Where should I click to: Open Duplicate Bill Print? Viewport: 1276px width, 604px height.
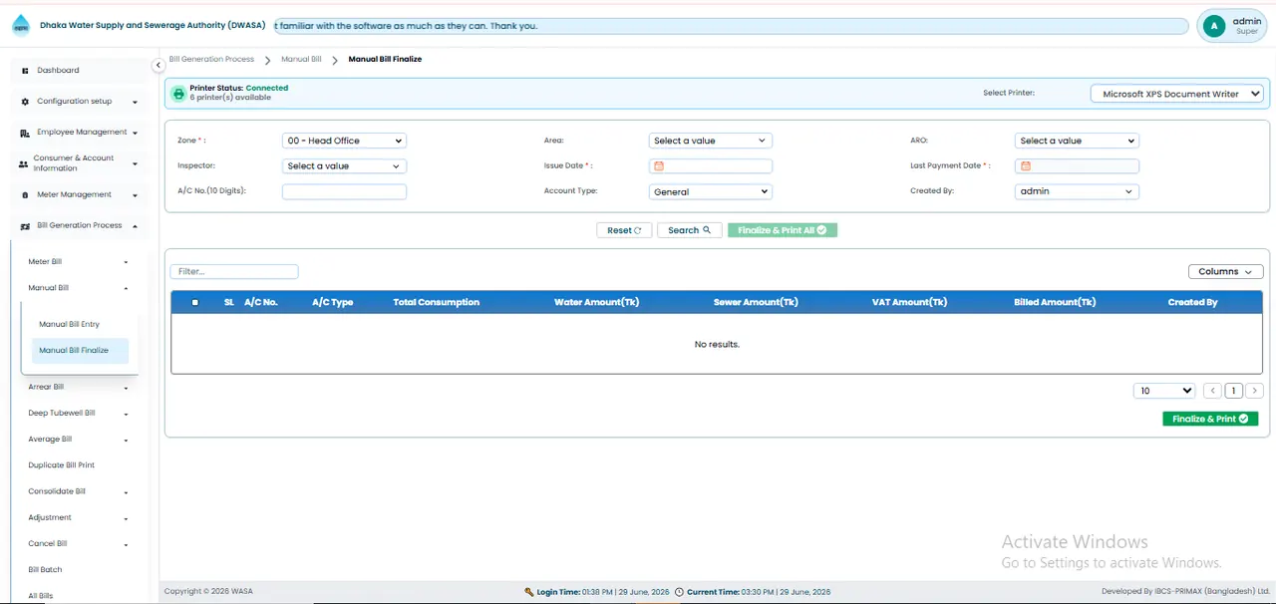[x=62, y=465]
